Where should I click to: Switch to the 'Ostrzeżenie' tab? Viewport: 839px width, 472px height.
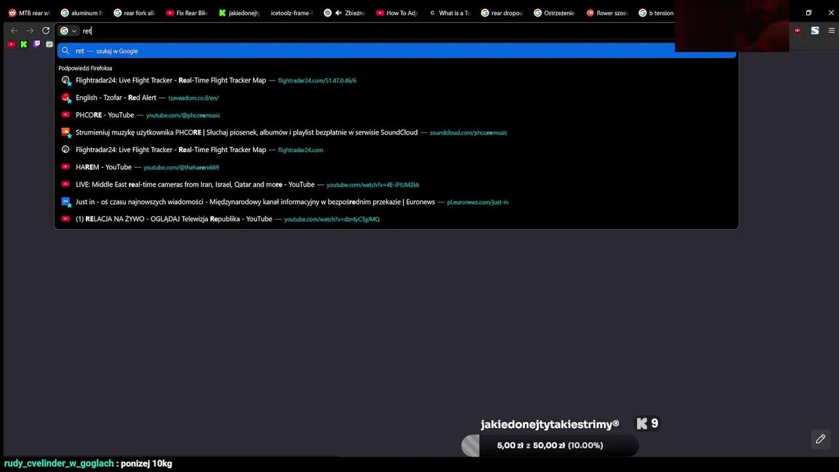coord(554,12)
